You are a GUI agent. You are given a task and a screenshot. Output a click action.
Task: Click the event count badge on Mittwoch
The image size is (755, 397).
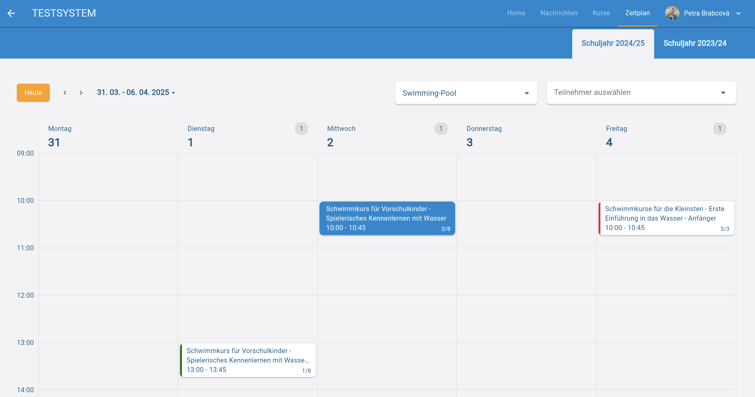pos(441,129)
